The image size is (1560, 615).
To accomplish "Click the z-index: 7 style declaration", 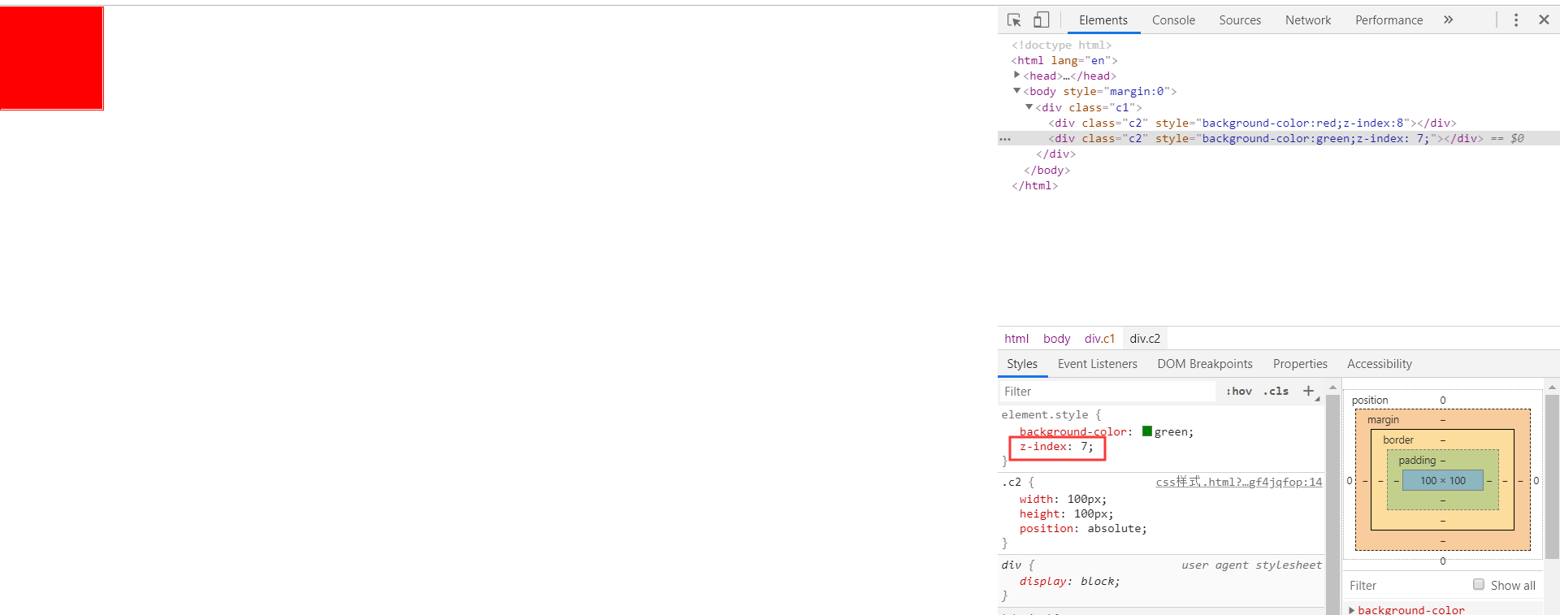I will pyautogui.click(x=1057, y=447).
